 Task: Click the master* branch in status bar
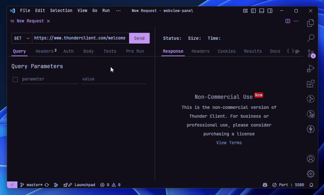[x=32, y=185]
